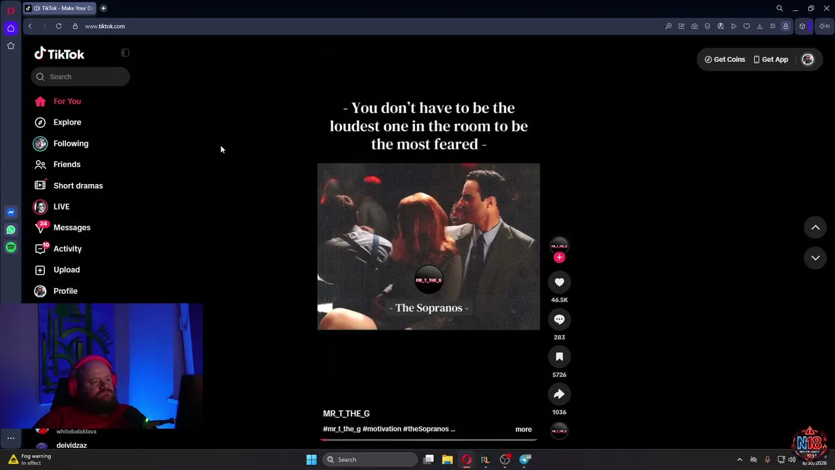This screenshot has height=470, width=835.
Task: Click the Get App button
Action: tap(770, 59)
